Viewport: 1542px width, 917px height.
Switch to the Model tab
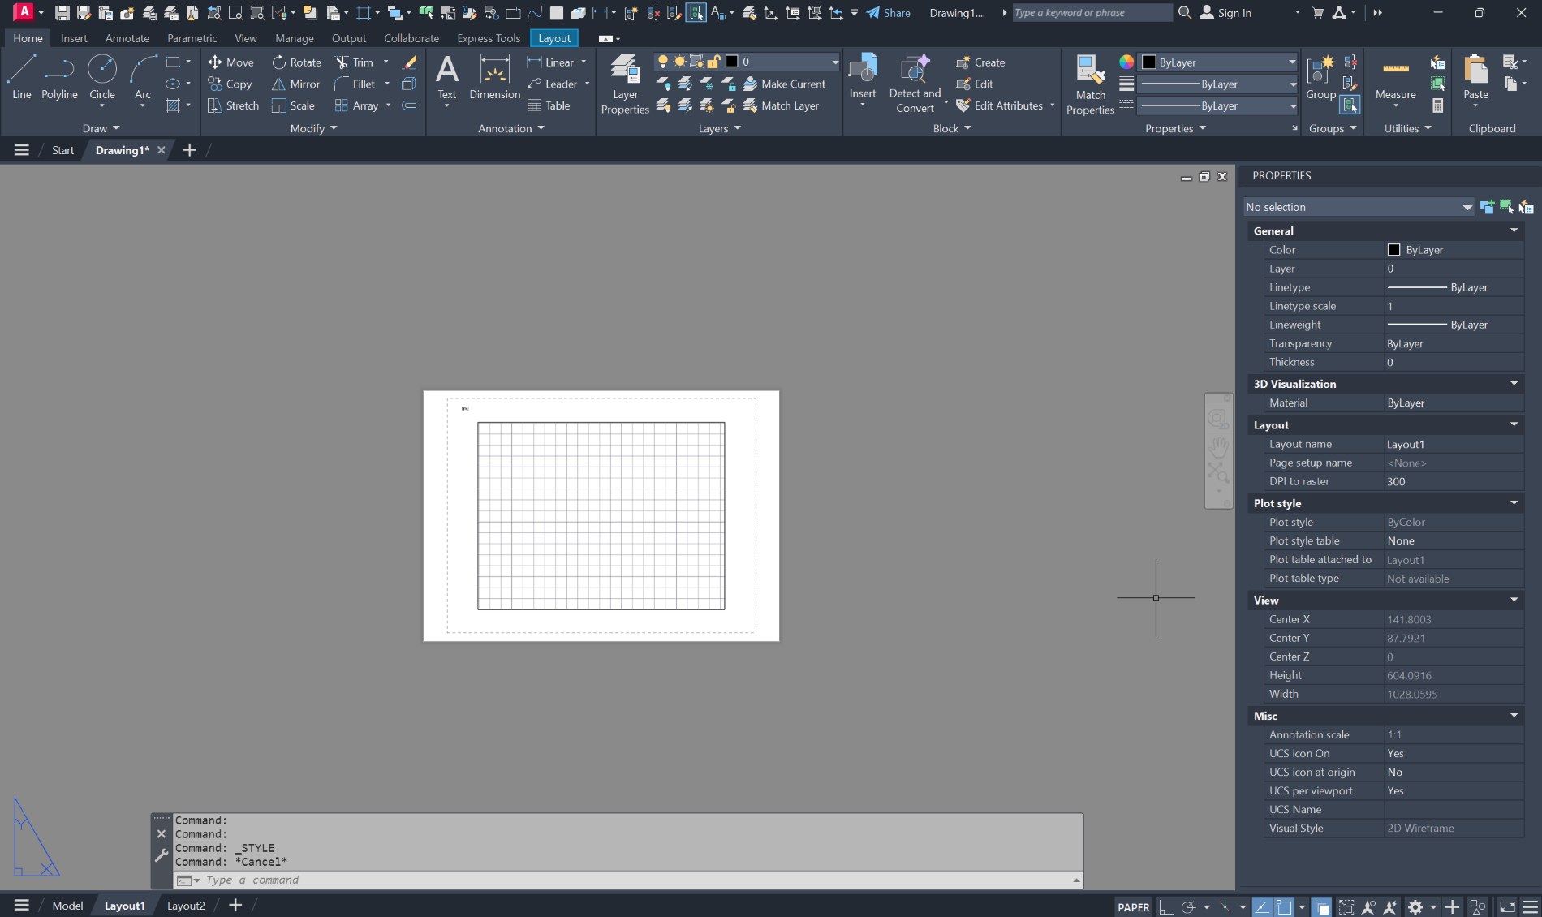[67, 906]
